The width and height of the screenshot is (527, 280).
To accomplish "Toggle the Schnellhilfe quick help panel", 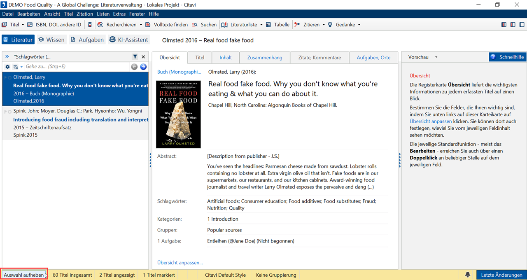I will (x=507, y=57).
